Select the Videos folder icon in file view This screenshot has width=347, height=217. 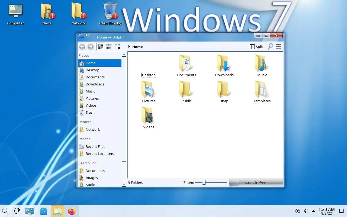click(x=148, y=115)
